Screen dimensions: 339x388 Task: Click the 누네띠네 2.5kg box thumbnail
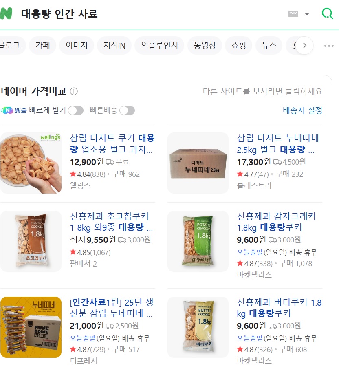point(198,163)
